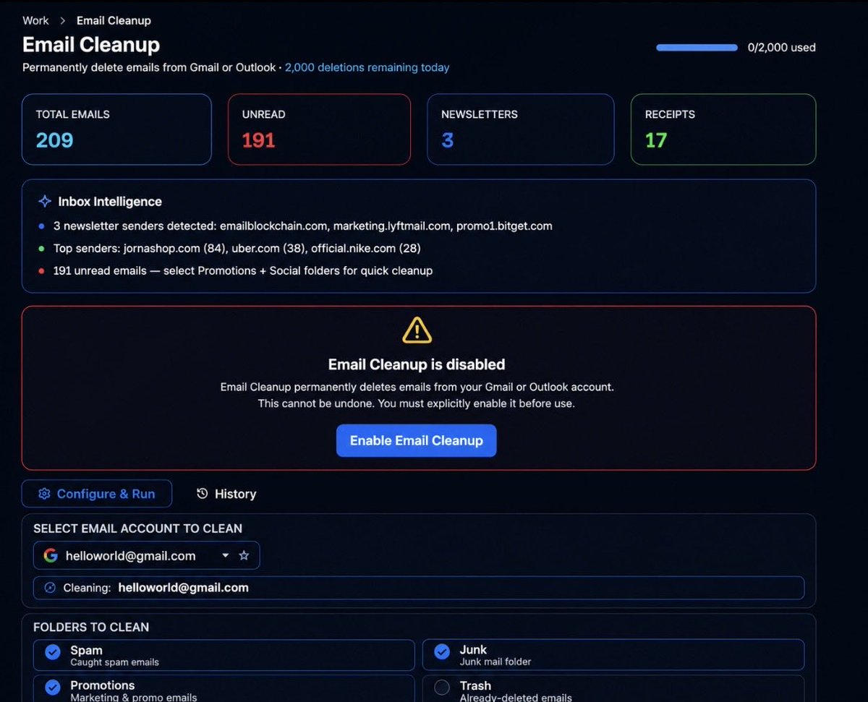
Task: Click the gear icon in Configure & Run
Action: coord(44,494)
